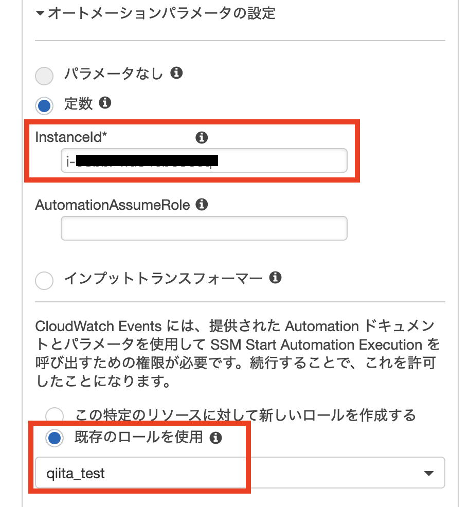Collapse the オートメーションパラメータの設定 section

click(40, 14)
